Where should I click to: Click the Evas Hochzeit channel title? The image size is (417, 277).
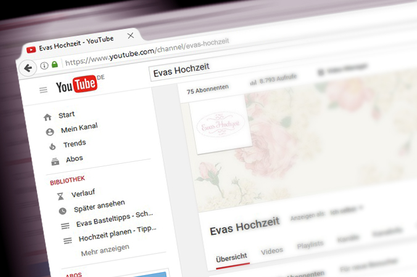(x=245, y=226)
